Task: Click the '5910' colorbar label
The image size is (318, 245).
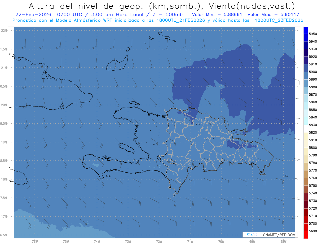Action: click(313, 64)
